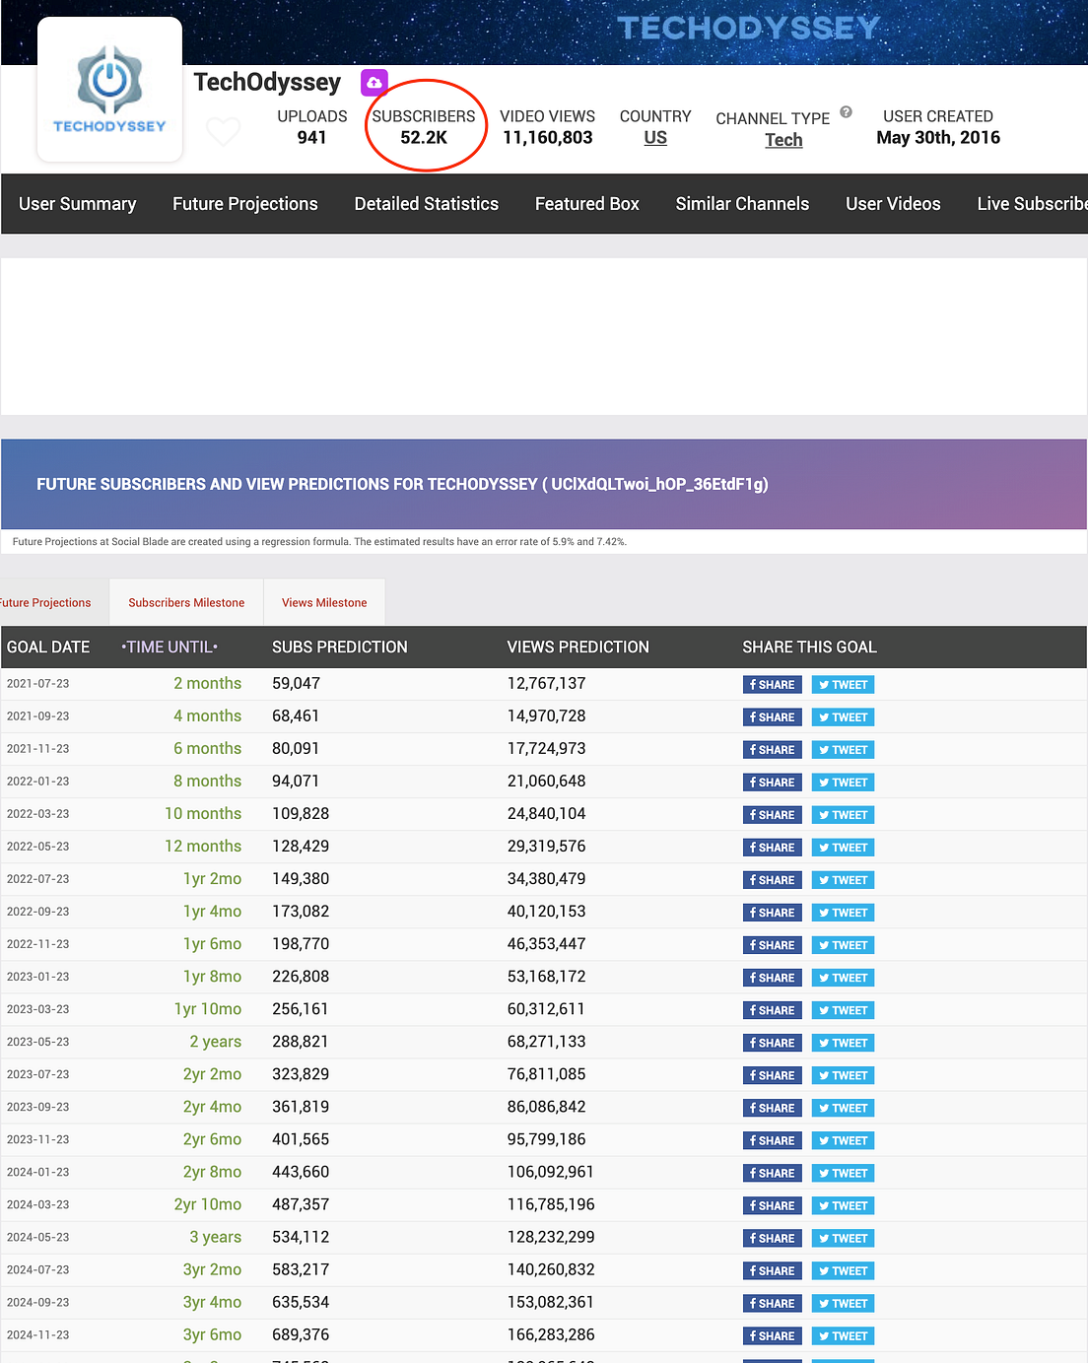
Task: Select the video views count 11,160,803
Action: (x=548, y=138)
